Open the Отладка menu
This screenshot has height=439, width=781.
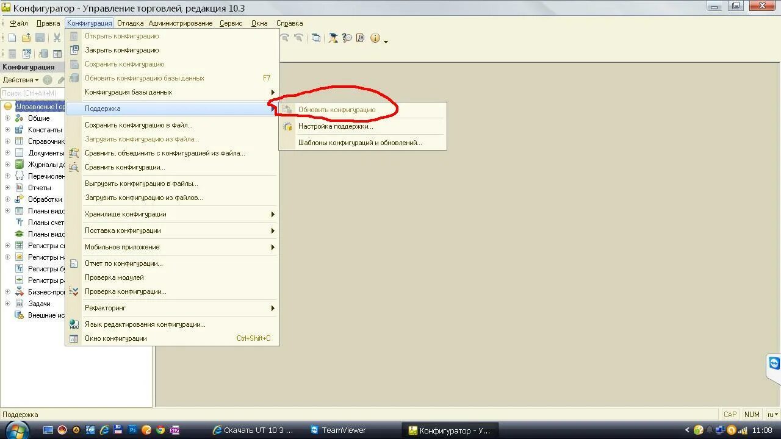pos(130,23)
